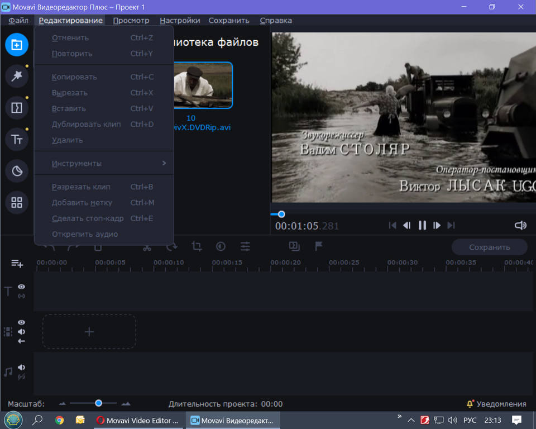Viewport: 536px width, 429px height.
Task: Click the Масштаб zoom slider handle
Action: coord(98,403)
